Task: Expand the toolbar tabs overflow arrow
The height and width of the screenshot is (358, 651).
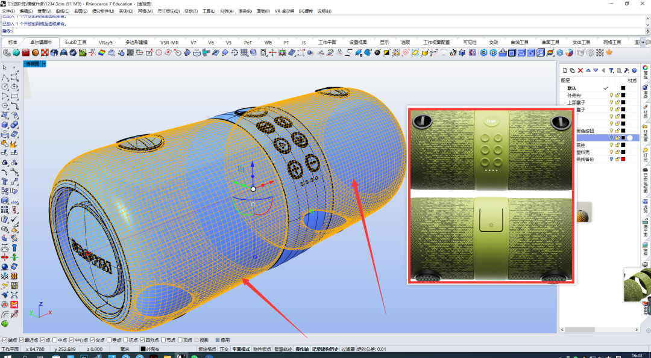Action: pos(643,42)
